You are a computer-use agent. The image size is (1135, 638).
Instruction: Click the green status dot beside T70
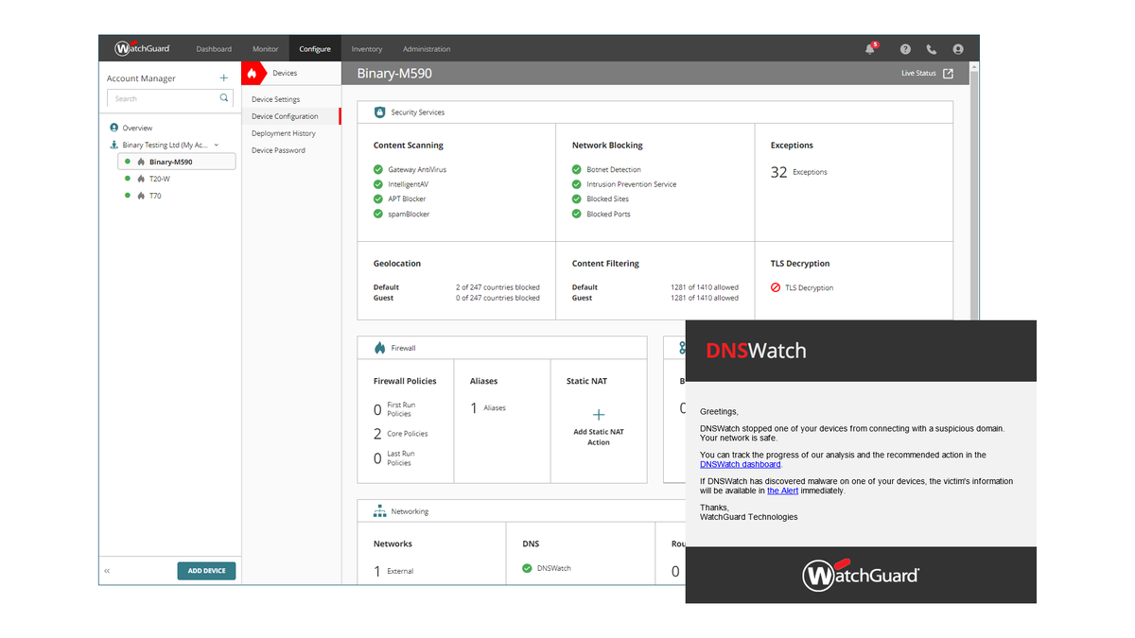pos(126,196)
